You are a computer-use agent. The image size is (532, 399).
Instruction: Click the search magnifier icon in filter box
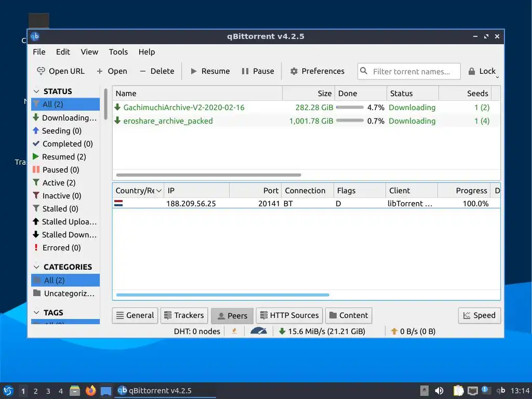point(364,71)
